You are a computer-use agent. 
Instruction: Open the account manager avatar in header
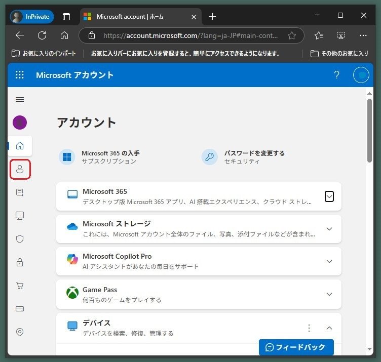[361, 75]
